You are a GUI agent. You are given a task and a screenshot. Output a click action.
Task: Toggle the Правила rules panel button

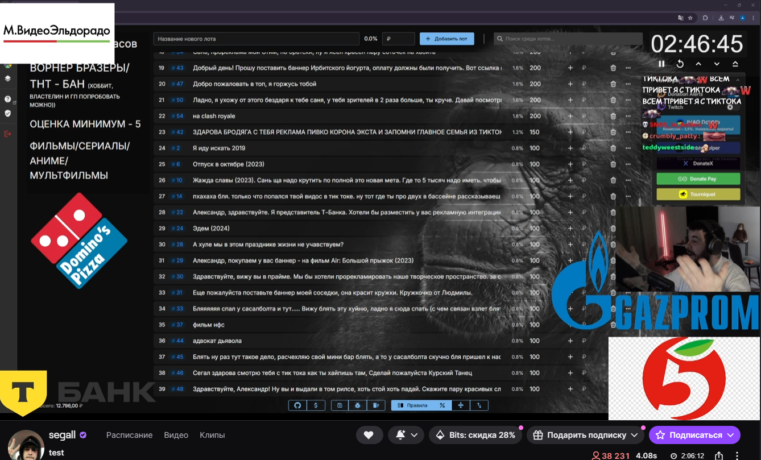point(412,405)
